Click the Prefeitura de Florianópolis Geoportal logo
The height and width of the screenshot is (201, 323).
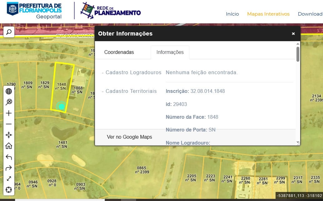click(34, 10)
